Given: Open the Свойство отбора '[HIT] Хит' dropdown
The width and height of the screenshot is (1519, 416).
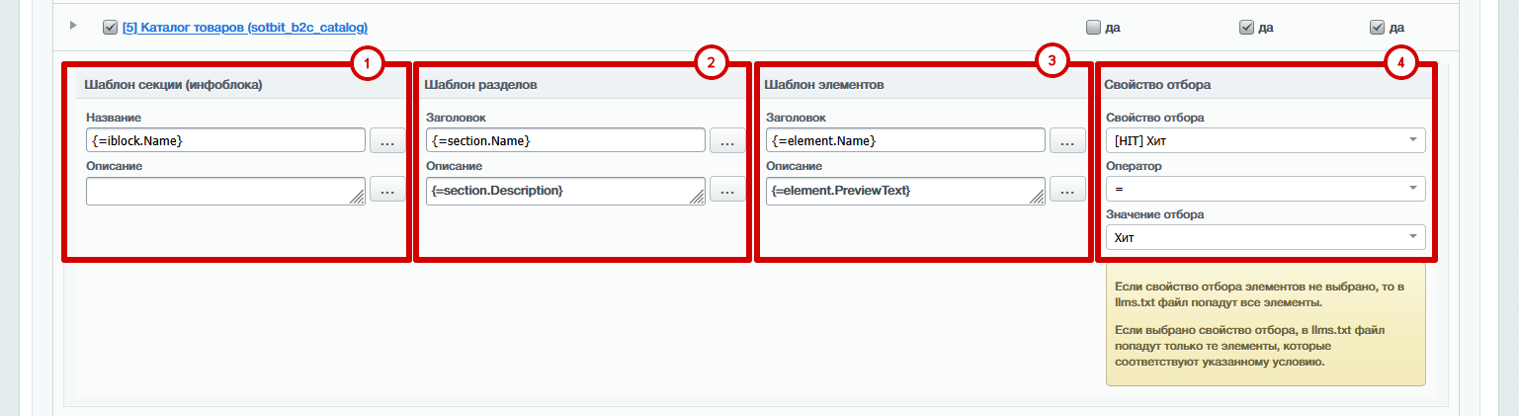Looking at the screenshot, I should [x=1264, y=140].
